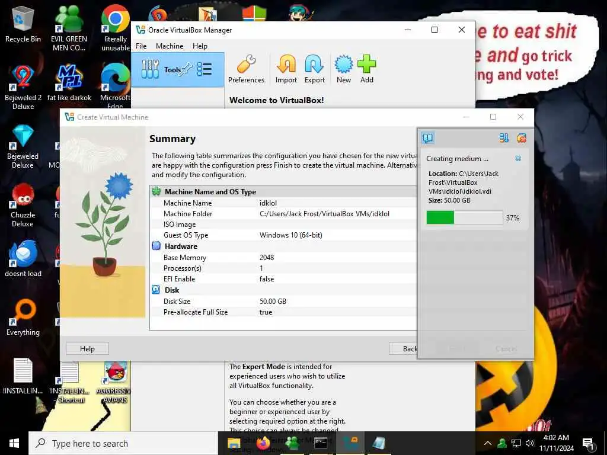Click the Machine Folder path value

coord(324,213)
